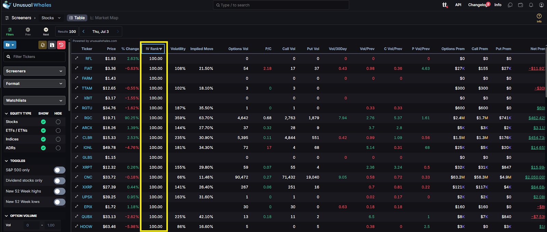Sort by the IV Rank column header
547x232 pixels.
point(154,49)
